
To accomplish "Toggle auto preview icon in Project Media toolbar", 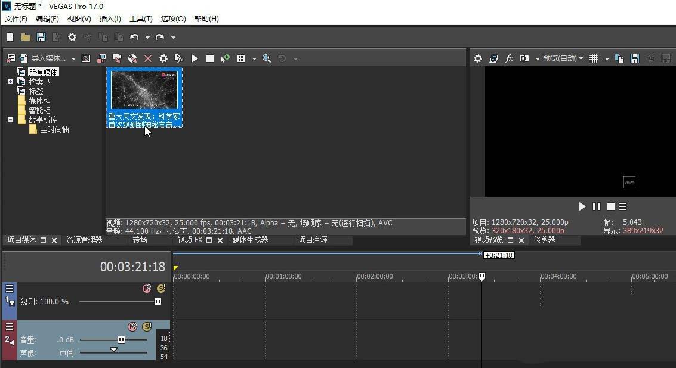I will pyautogui.click(x=225, y=58).
